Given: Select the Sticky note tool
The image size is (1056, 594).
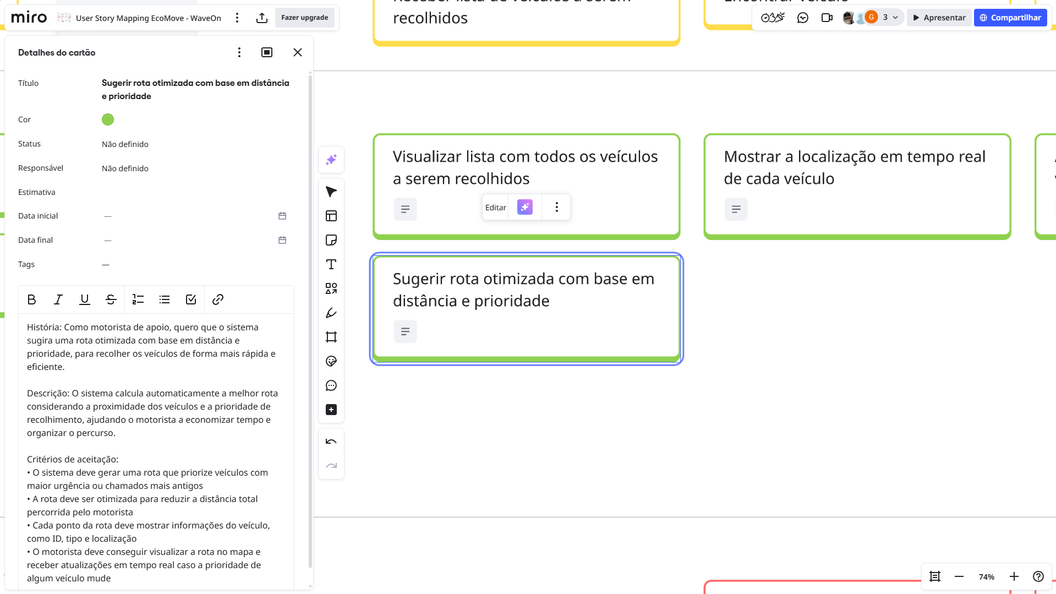Looking at the screenshot, I should [331, 240].
